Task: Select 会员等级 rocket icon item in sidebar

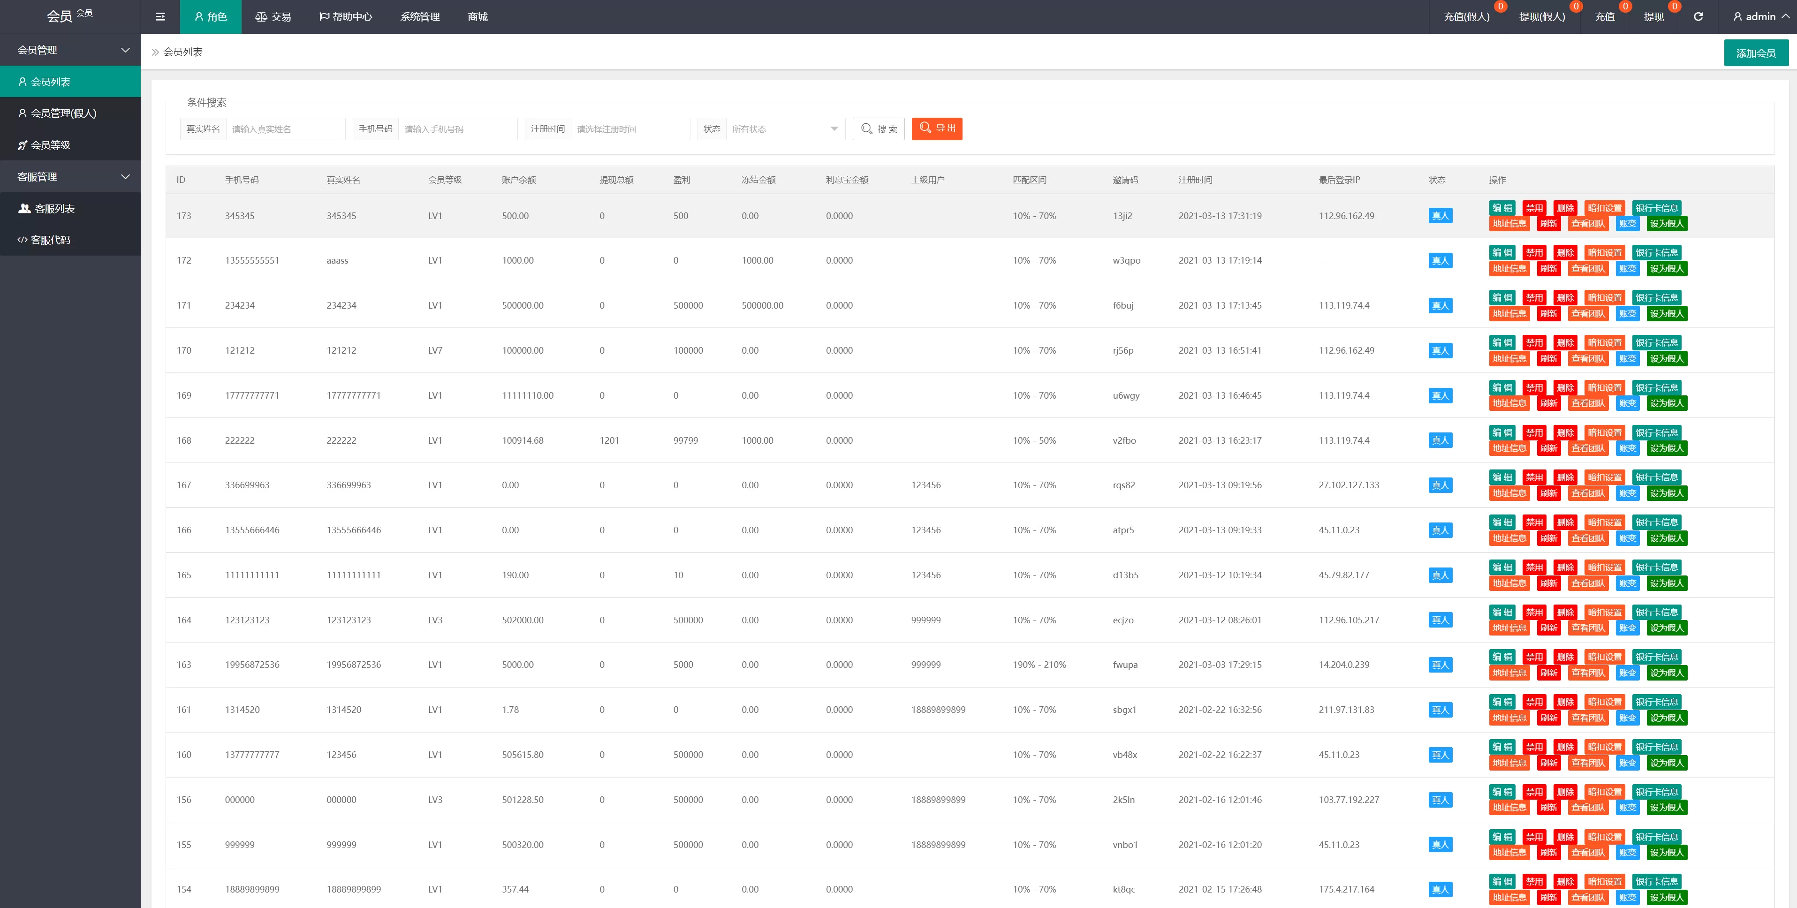Action: 50,145
